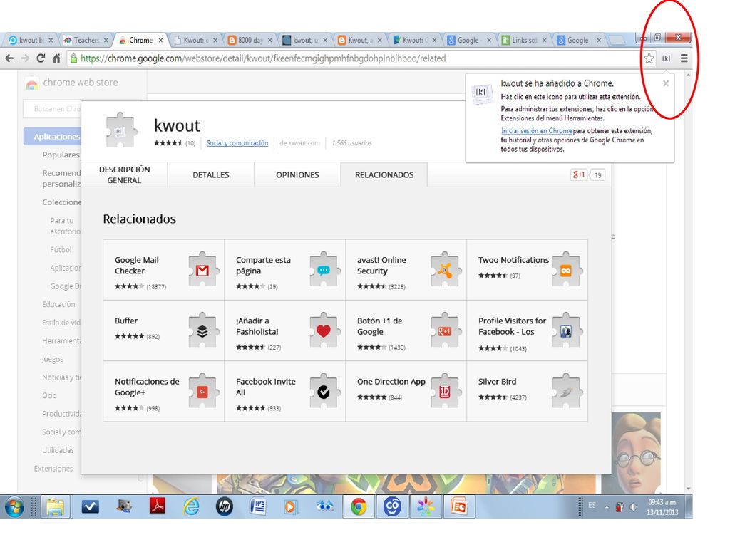
Task: Open the One Direction App icon
Action: 445,392
